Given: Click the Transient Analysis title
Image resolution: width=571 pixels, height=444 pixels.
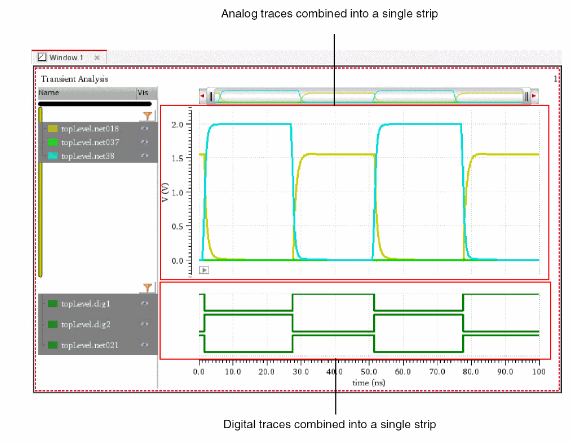Looking at the screenshot, I should click(x=74, y=79).
